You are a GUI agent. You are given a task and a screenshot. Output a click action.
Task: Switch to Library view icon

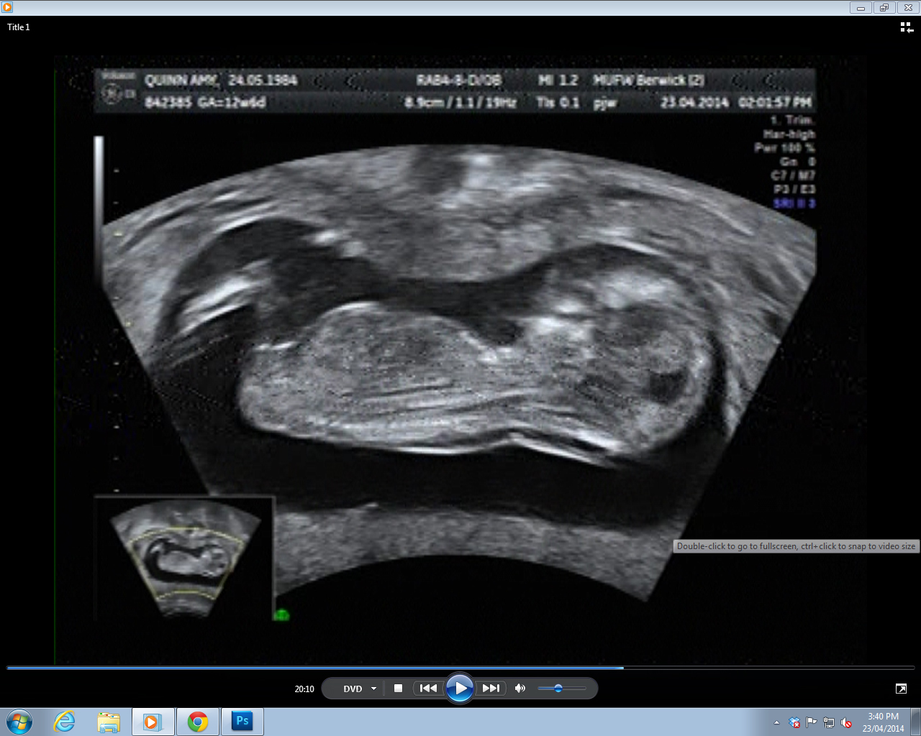(x=907, y=27)
